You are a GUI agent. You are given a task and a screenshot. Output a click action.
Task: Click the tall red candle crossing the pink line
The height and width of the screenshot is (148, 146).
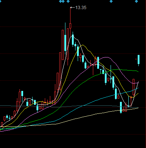click(x=133, y=87)
